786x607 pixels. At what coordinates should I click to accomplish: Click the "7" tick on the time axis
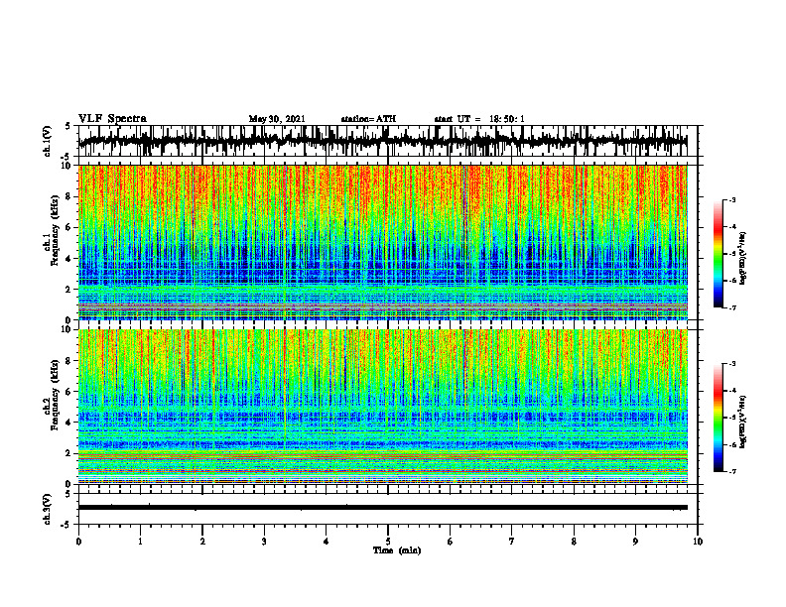(512, 542)
